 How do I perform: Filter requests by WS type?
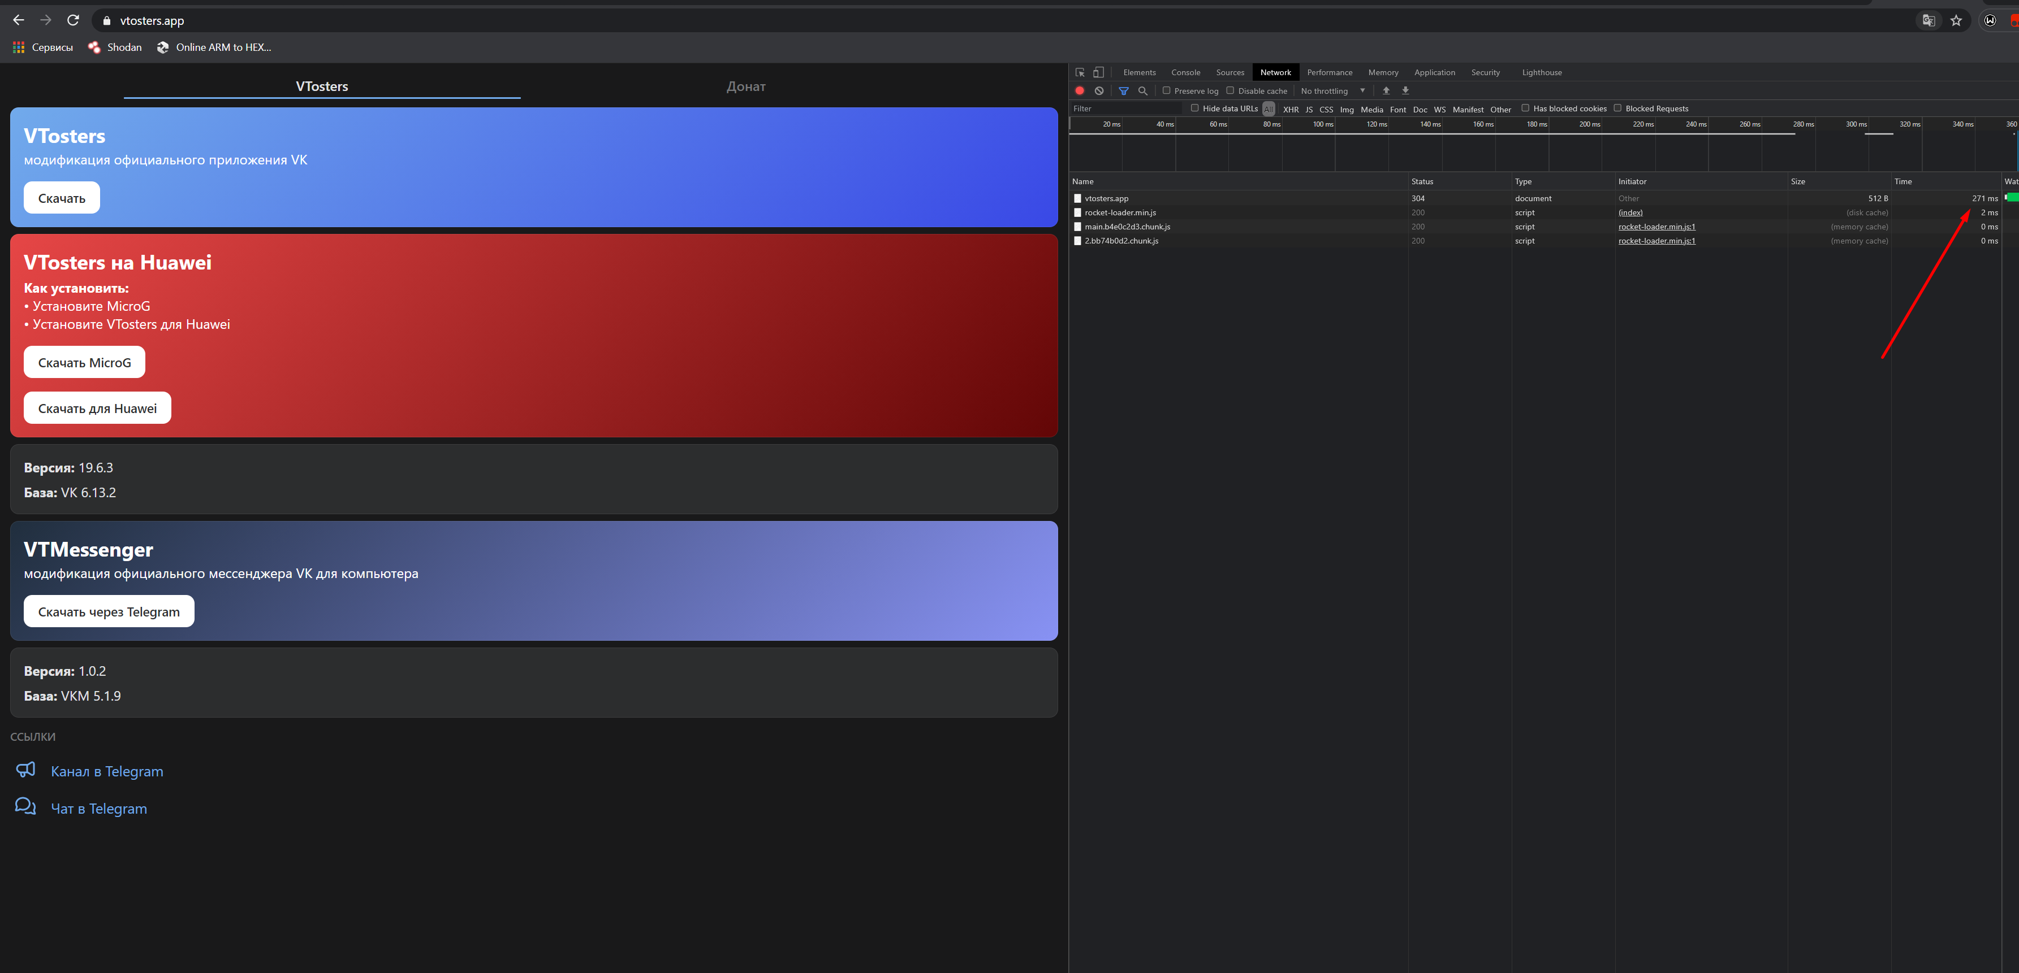click(1440, 110)
